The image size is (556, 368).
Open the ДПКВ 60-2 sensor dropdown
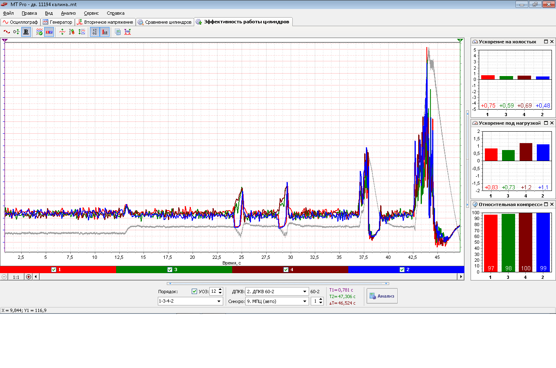point(305,292)
